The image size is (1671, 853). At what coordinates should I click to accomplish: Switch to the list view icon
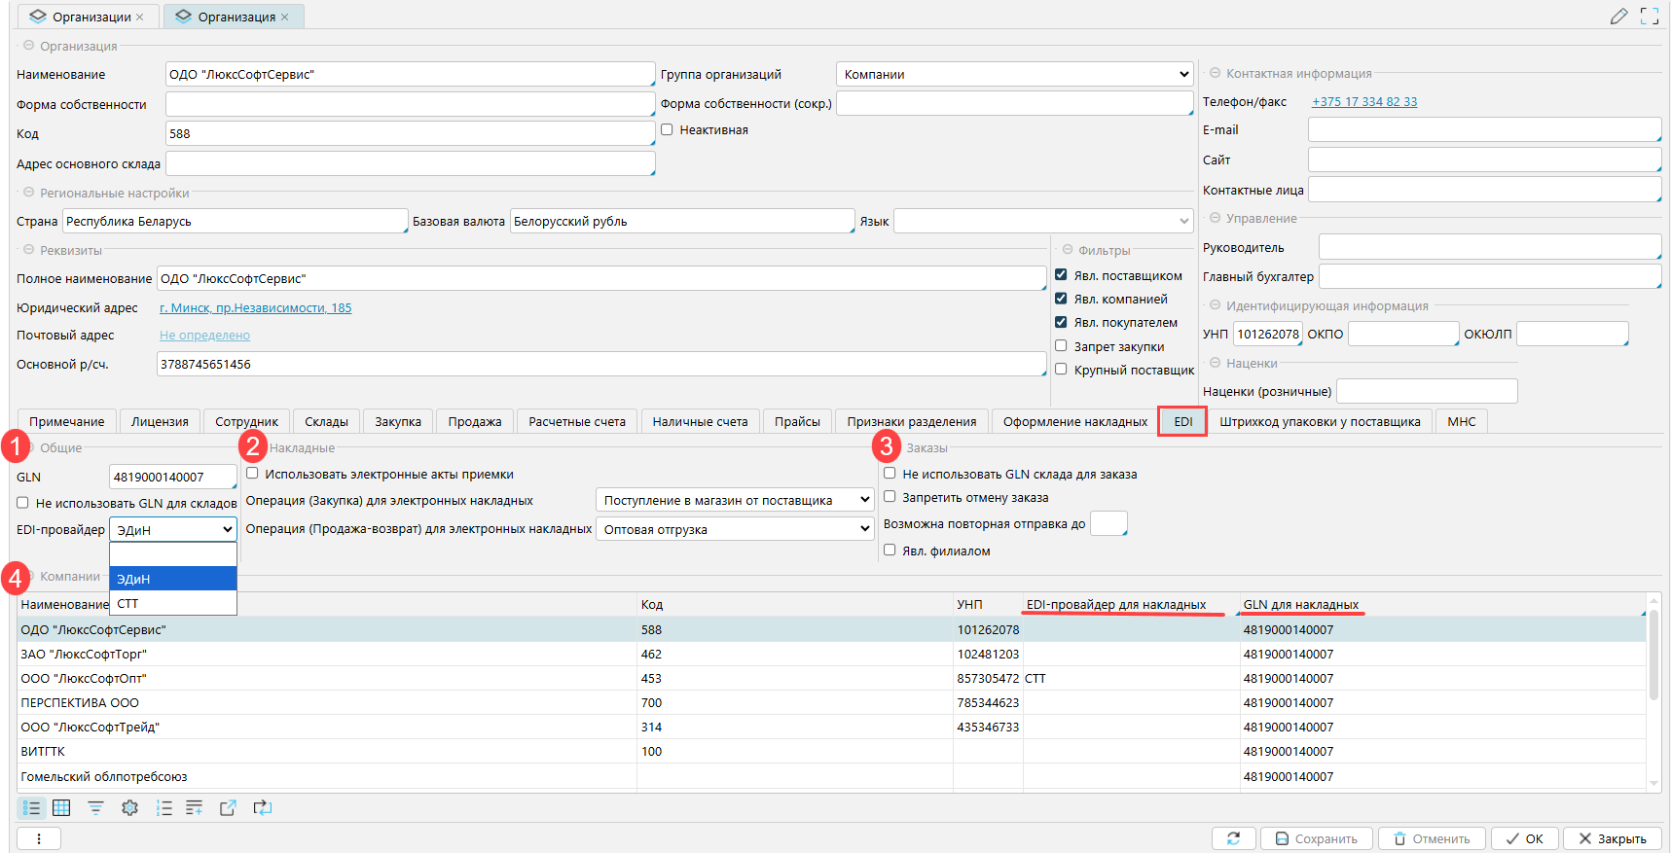click(31, 808)
